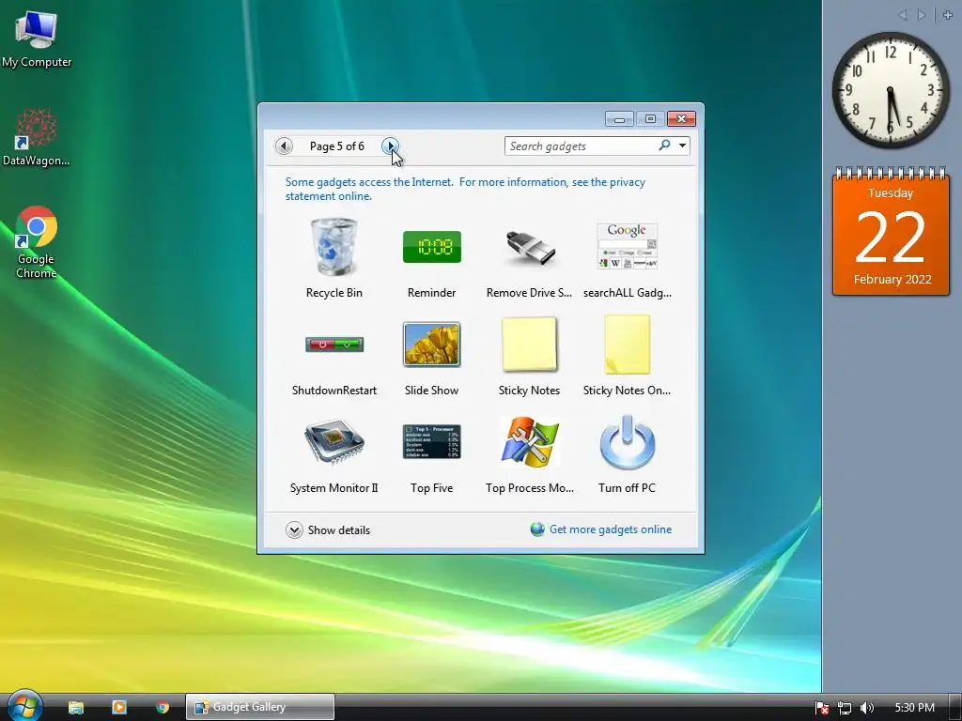Pick the Top Process Monitor gadget icon
This screenshot has height=721, width=962.
530,442
